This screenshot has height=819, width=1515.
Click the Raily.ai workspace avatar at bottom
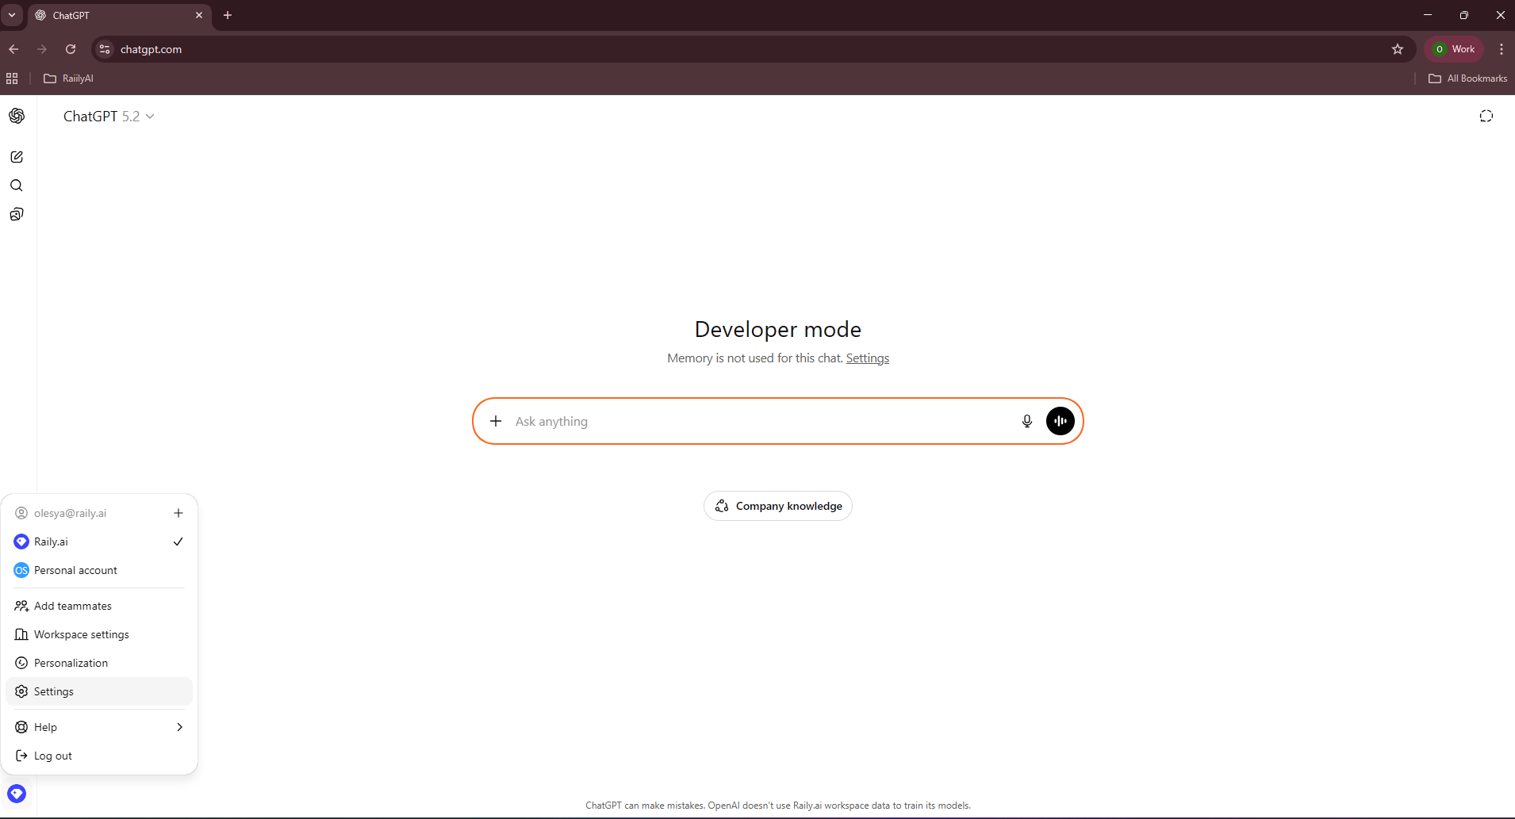click(17, 794)
